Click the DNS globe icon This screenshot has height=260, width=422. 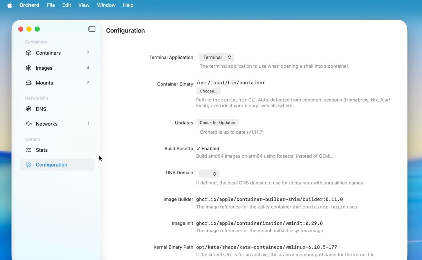[x=29, y=109]
